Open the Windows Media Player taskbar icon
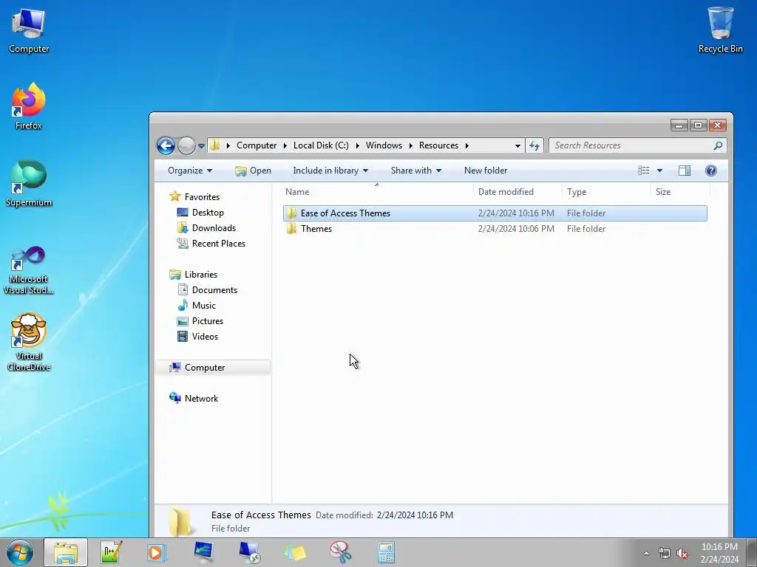The width and height of the screenshot is (757, 567). click(x=157, y=552)
